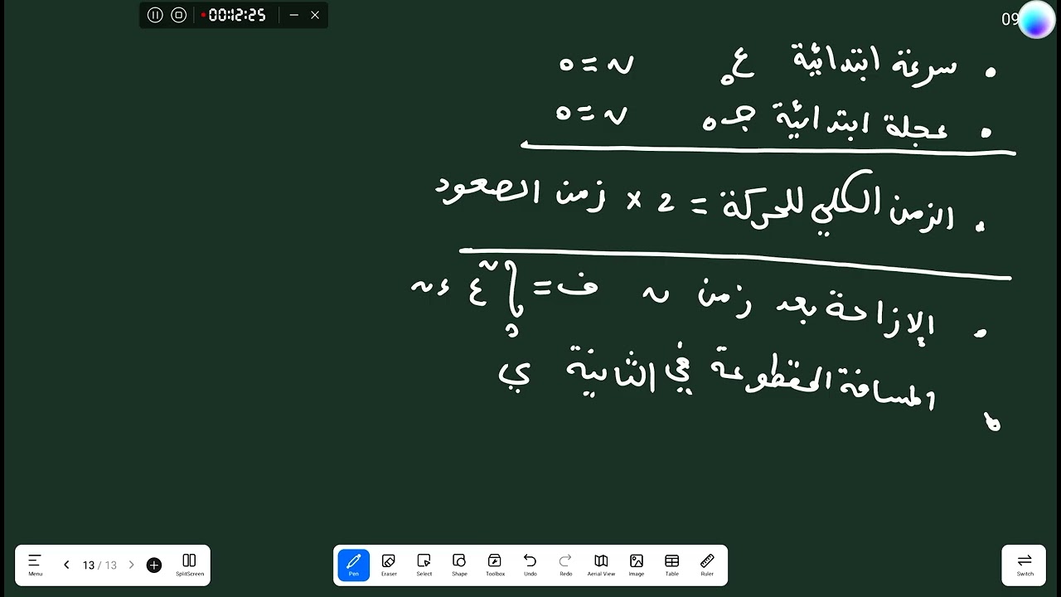Click the Switch button
The width and height of the screenshot is (1061, 597).
(1025, 565)
